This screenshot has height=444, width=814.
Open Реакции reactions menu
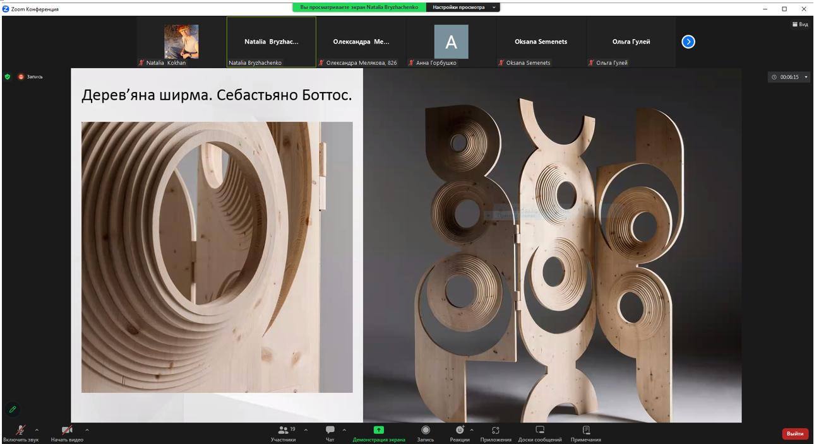[460, 433]
